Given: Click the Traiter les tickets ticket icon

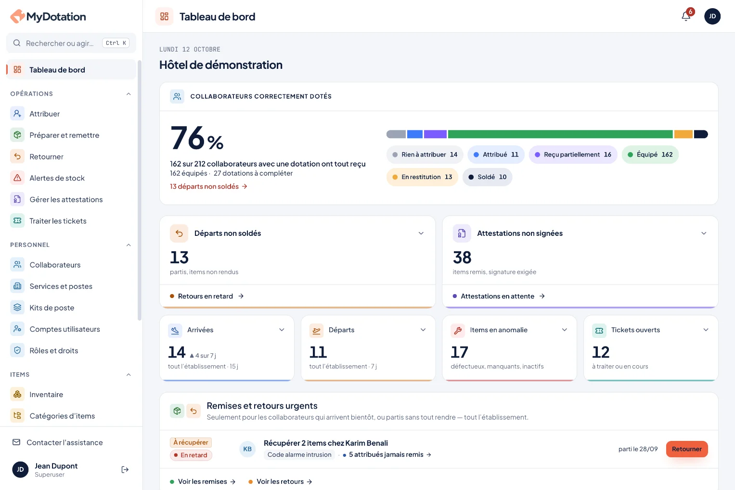Looking at the screenshot, I should coord(17,221).
